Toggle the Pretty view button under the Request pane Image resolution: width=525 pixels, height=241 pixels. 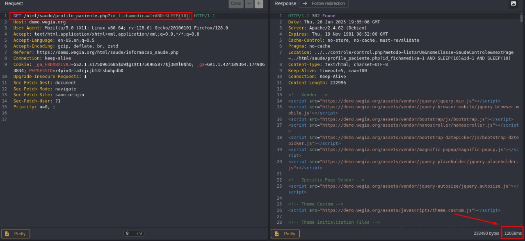16,234
